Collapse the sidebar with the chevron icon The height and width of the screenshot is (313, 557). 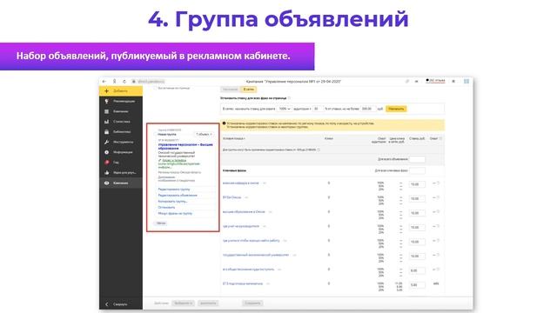[x=106, y=304]
